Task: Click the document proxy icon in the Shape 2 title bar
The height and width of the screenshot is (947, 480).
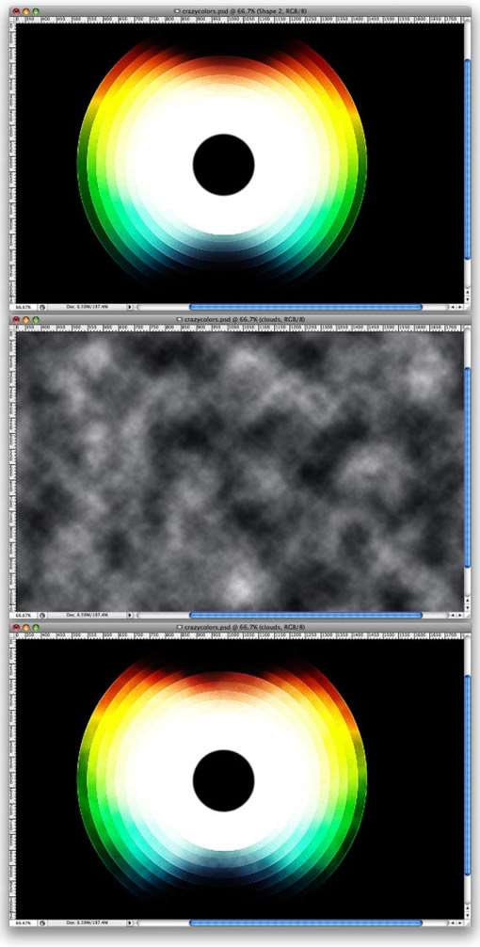Action: click(x=177, y=11)
